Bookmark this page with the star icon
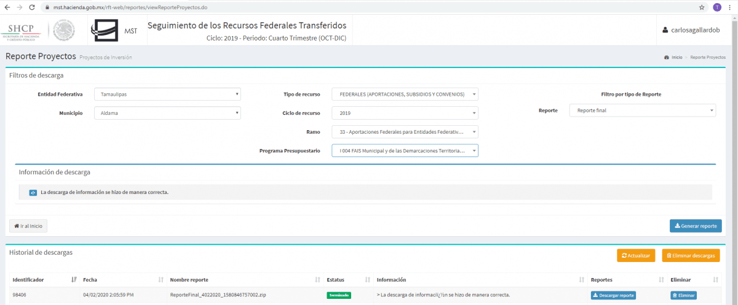The height and width of the screenshot is (305, 738). click(702, 7)
